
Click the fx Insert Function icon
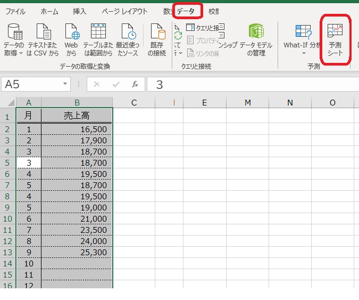click(135, 84)
